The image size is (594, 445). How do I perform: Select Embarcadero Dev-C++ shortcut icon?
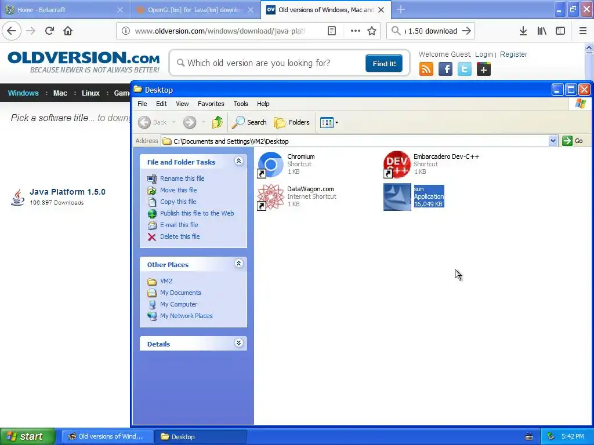(x=397, y=164)
